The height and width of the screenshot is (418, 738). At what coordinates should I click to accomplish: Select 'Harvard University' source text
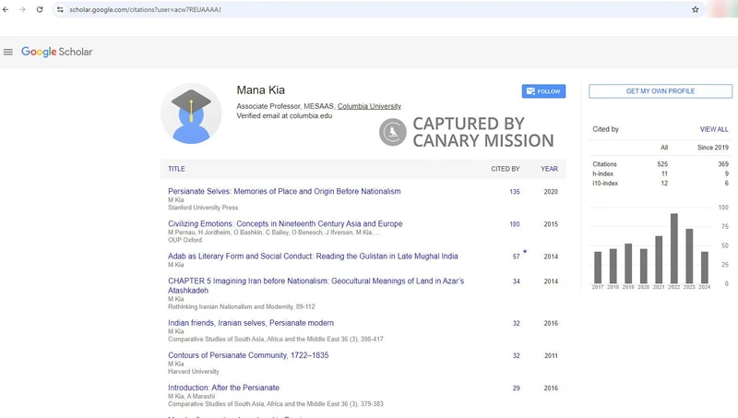pos(194,372)
